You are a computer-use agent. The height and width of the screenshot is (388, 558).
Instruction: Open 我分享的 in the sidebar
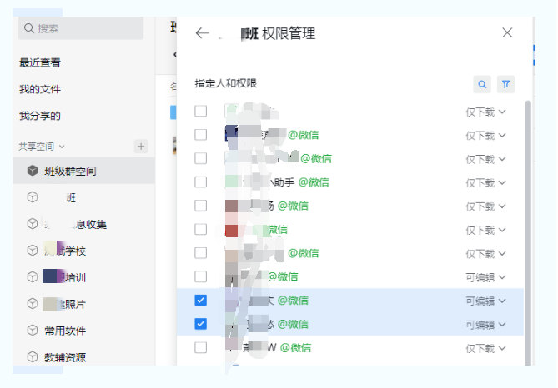(40, 116)
